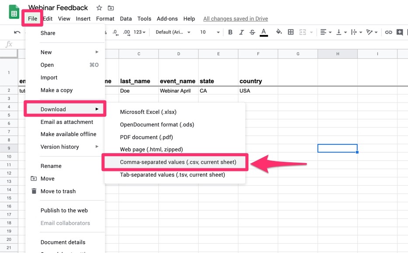Open Document details

65,243
